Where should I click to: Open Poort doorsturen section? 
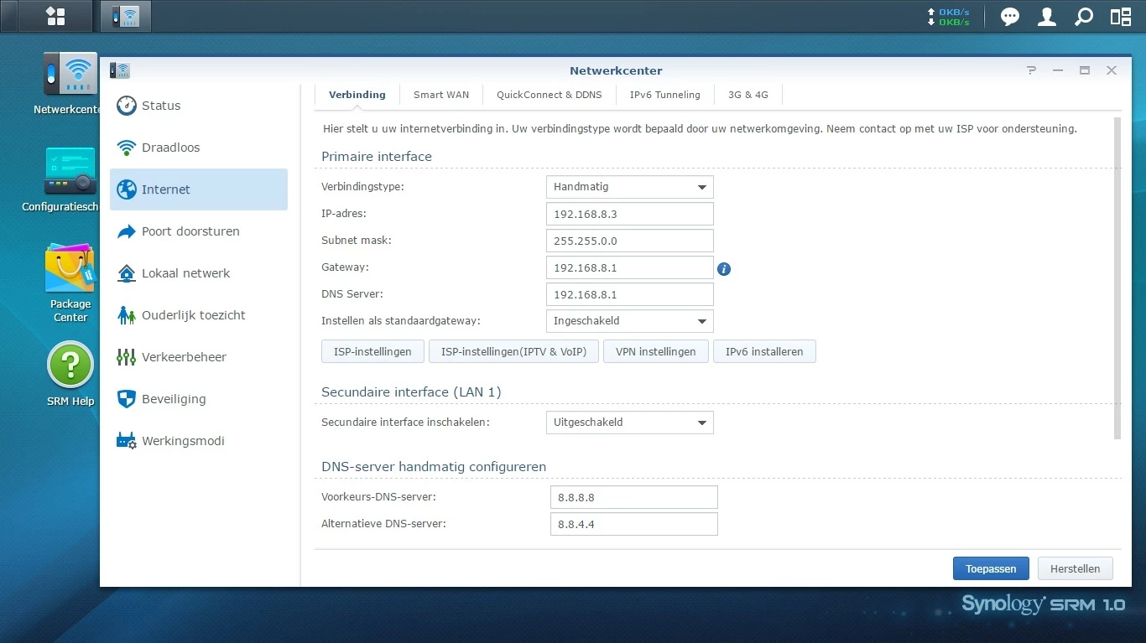(199, 231)
